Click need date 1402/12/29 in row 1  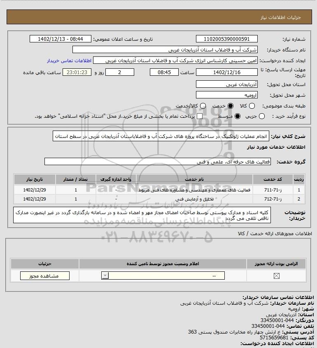[x=35, y=190]
